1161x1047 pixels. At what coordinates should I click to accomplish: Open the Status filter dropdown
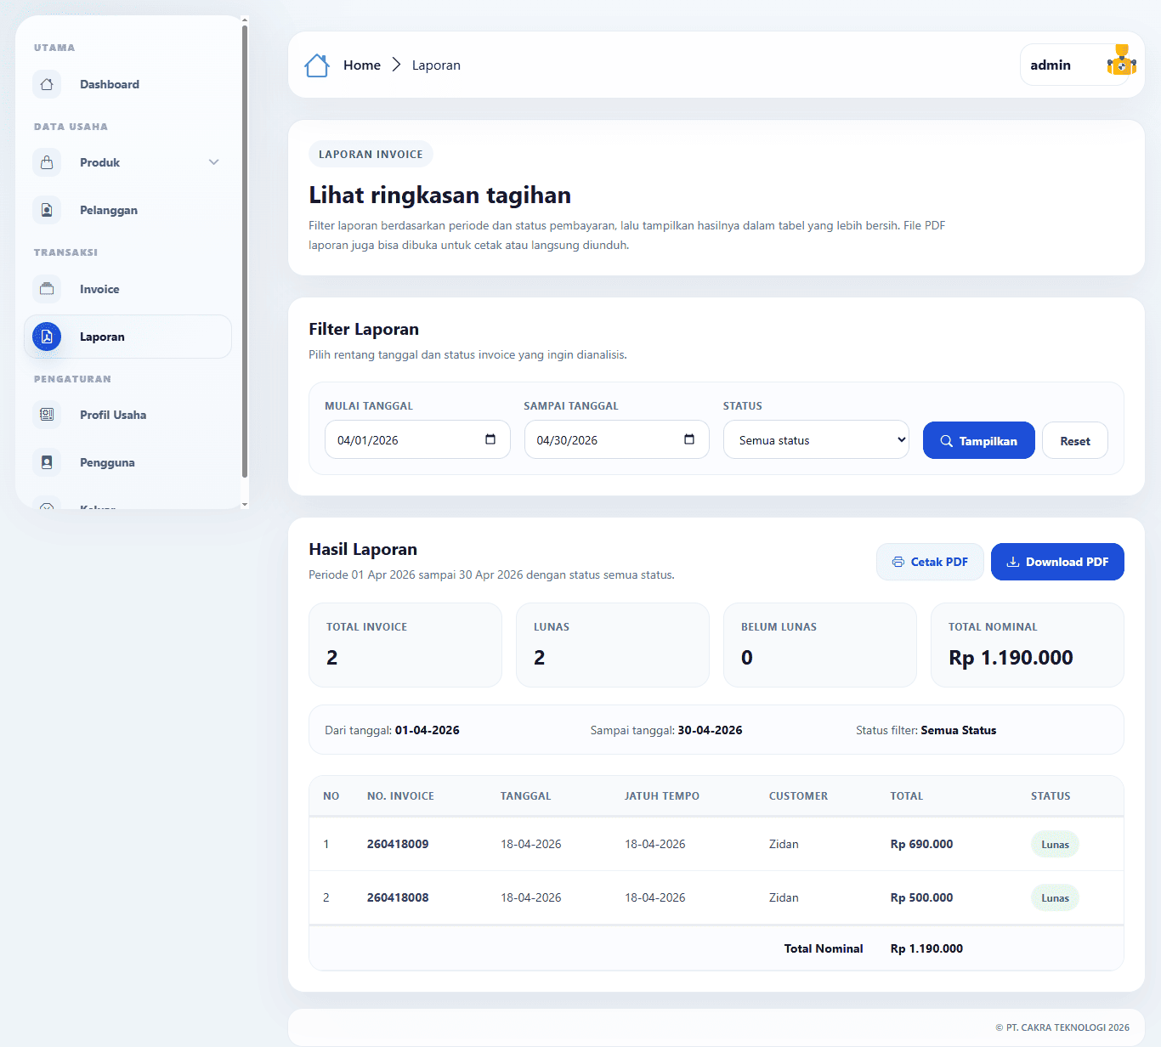pyautogui.click(x=816, y=440)
